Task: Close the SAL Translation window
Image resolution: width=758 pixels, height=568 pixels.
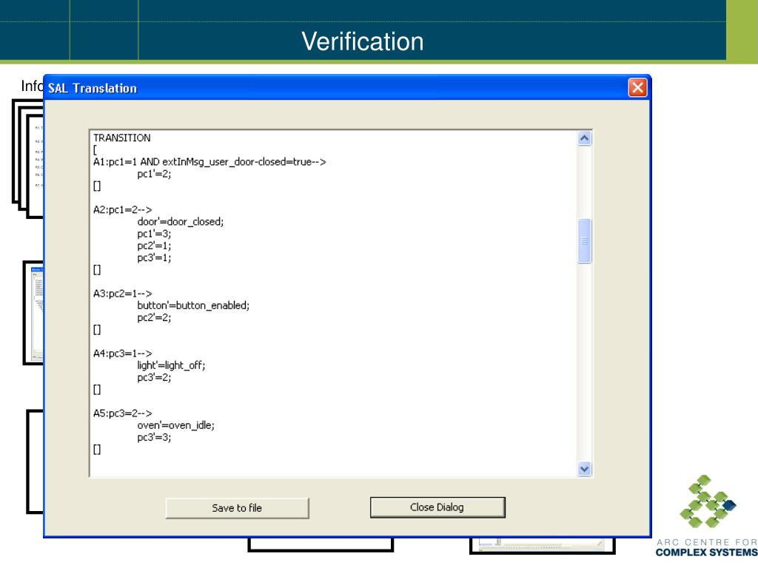Action: coord(637,87)
